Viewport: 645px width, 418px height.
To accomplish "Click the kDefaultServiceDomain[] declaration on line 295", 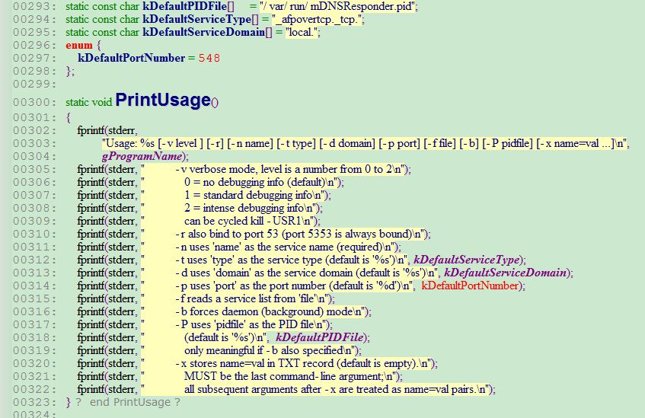I will point(207,32).
